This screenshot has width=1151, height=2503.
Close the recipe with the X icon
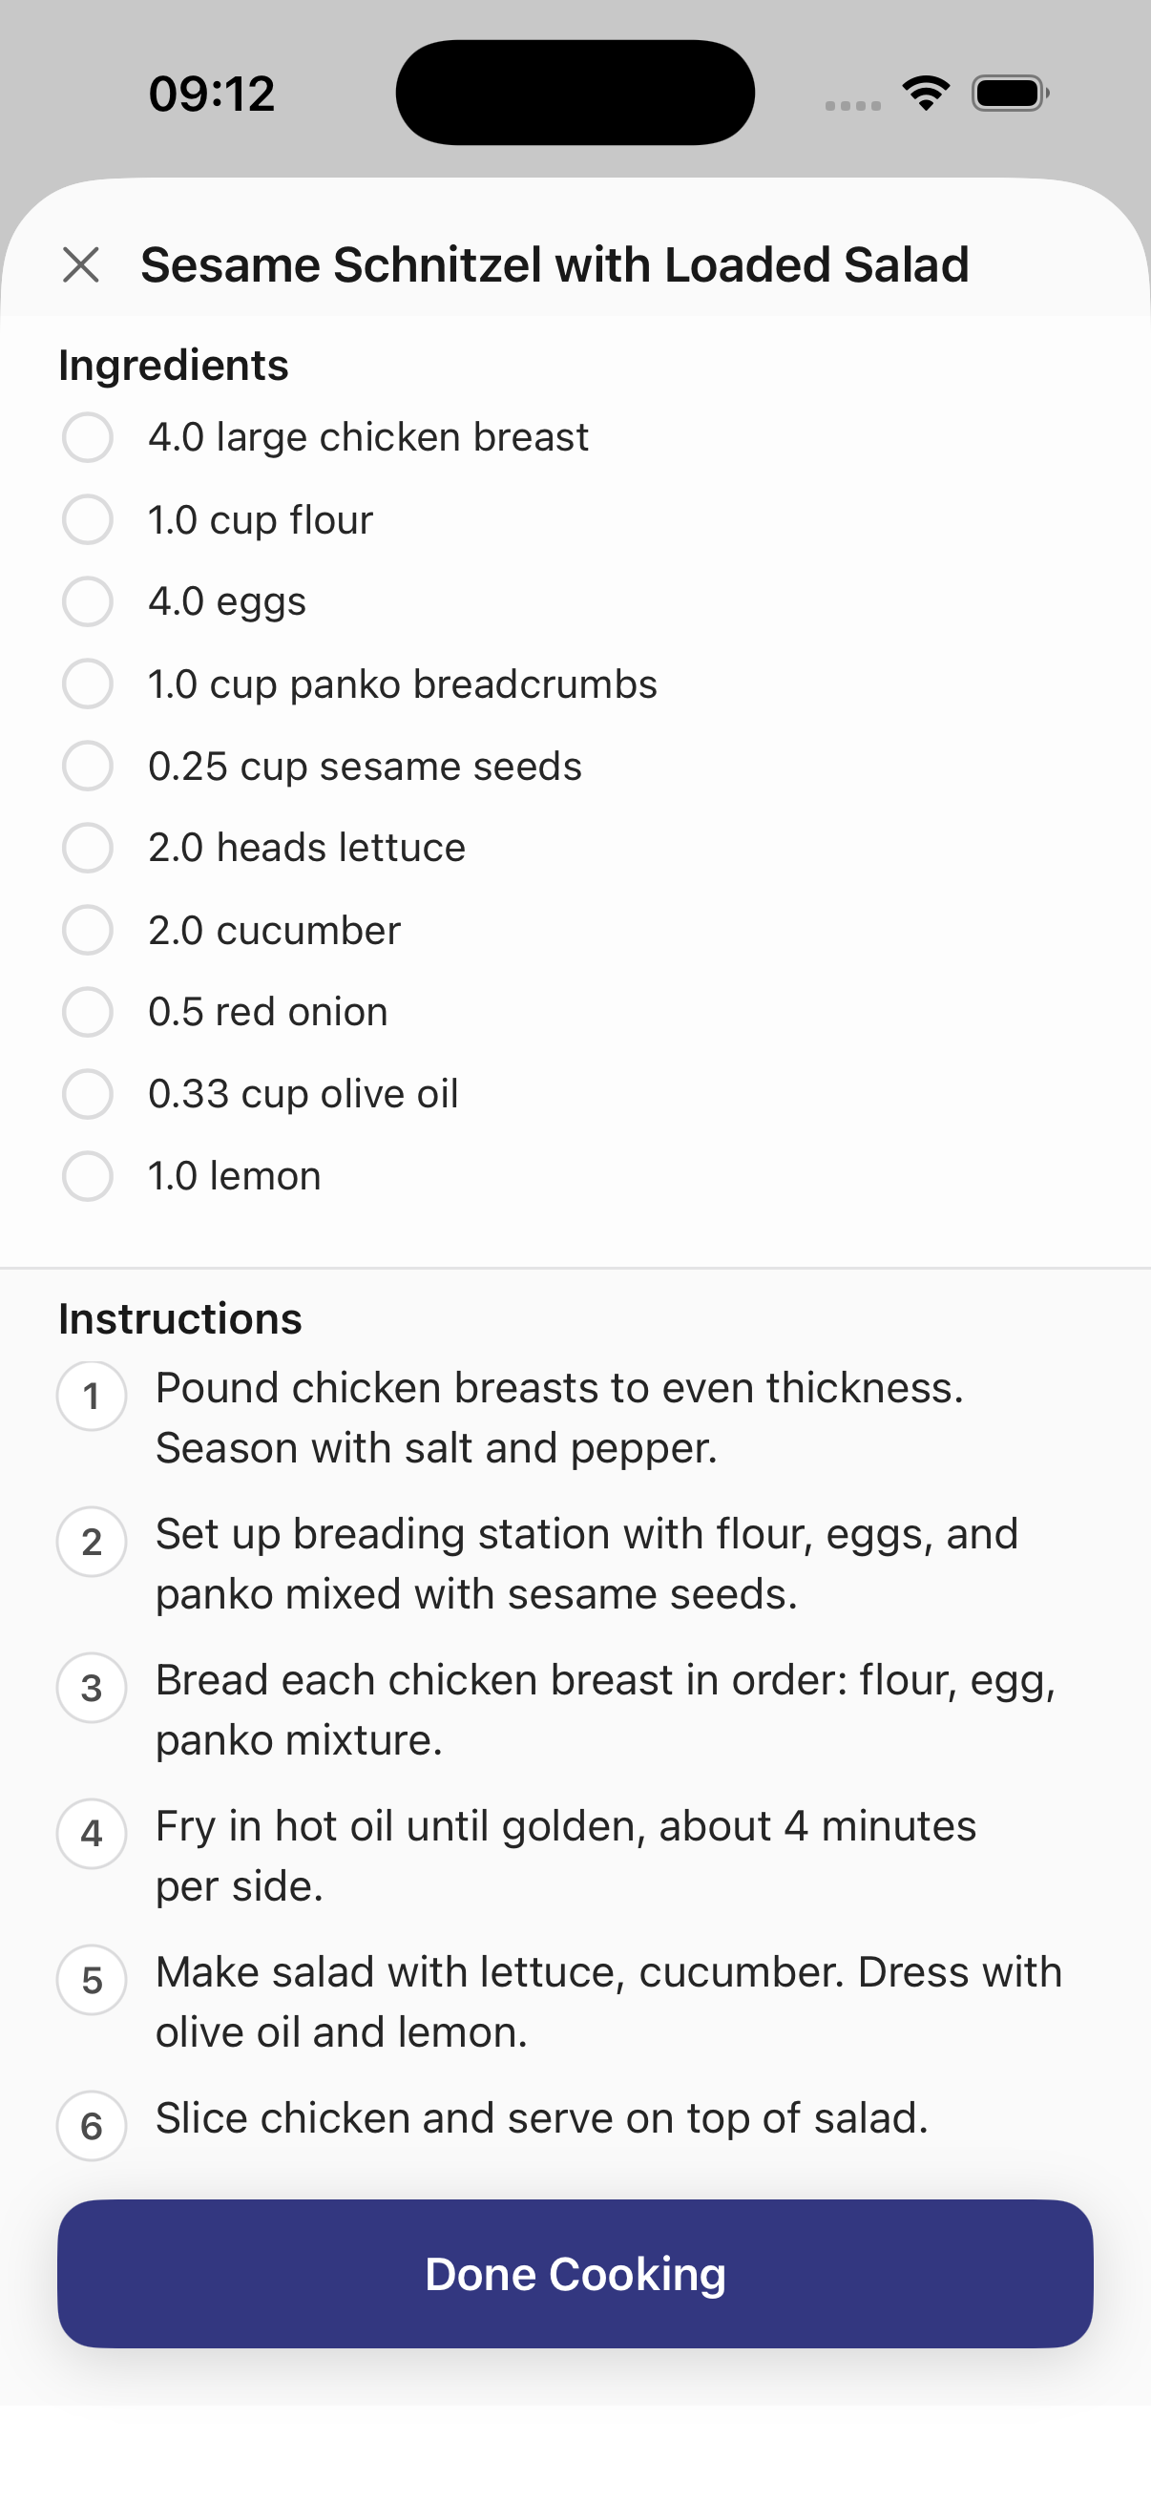80,264
